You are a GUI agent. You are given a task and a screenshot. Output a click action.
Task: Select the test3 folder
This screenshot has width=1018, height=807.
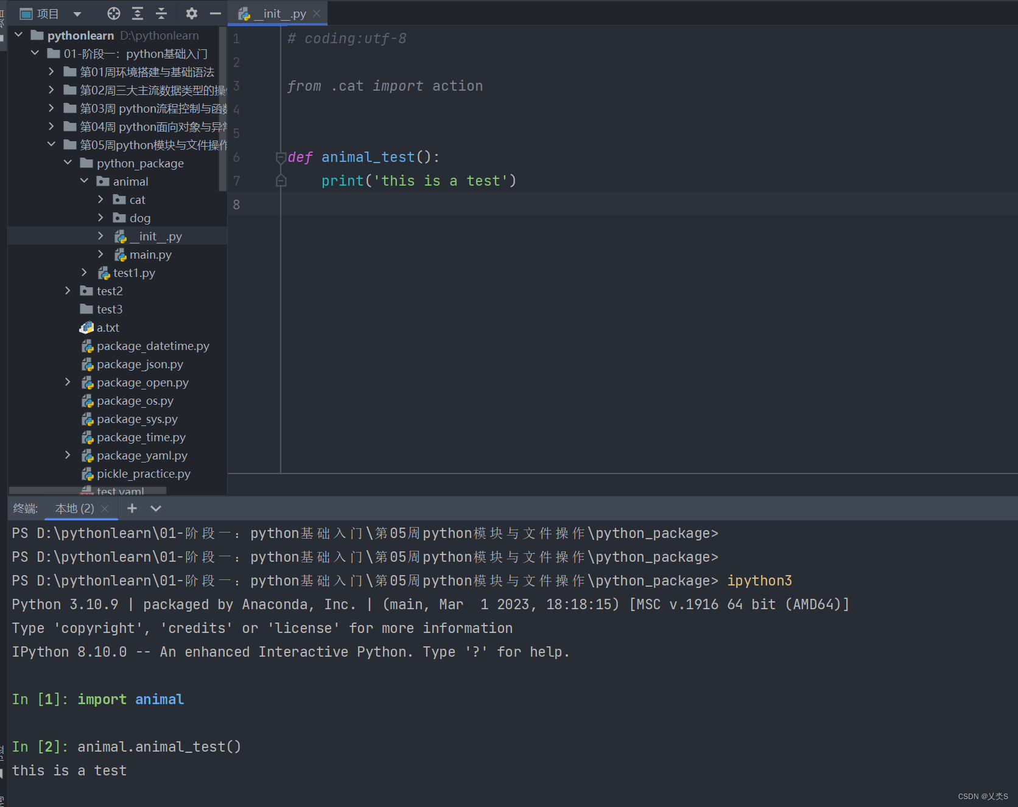click(110, 309)
